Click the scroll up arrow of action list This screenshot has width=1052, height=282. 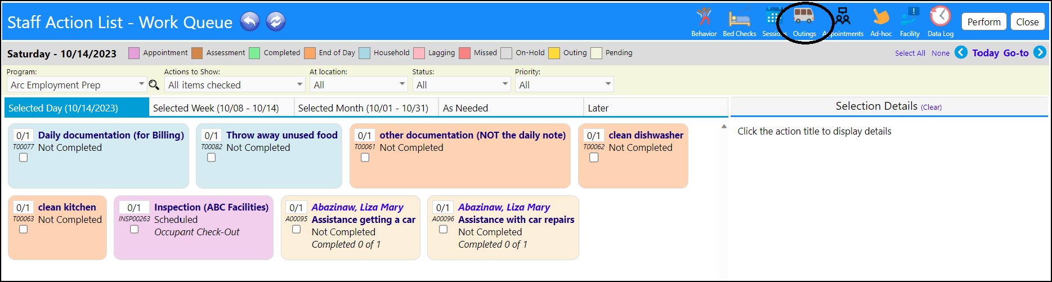coord(724,127)
